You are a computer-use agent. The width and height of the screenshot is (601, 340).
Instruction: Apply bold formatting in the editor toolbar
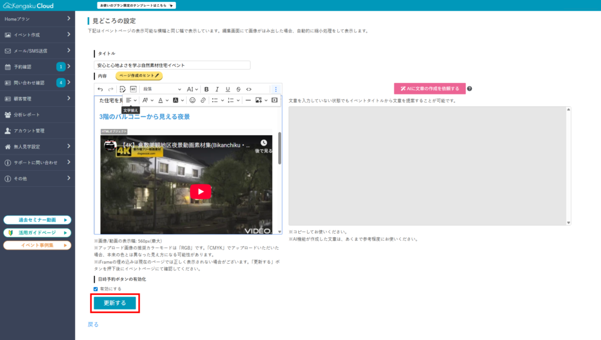tap(206, 89)
